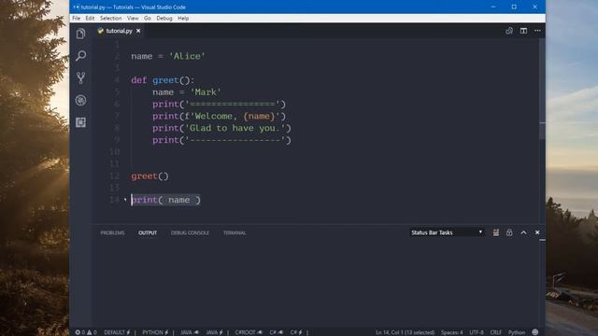The image size is (598, 336).
Task: Open the Selection menu
Action: tap(110, 19)
